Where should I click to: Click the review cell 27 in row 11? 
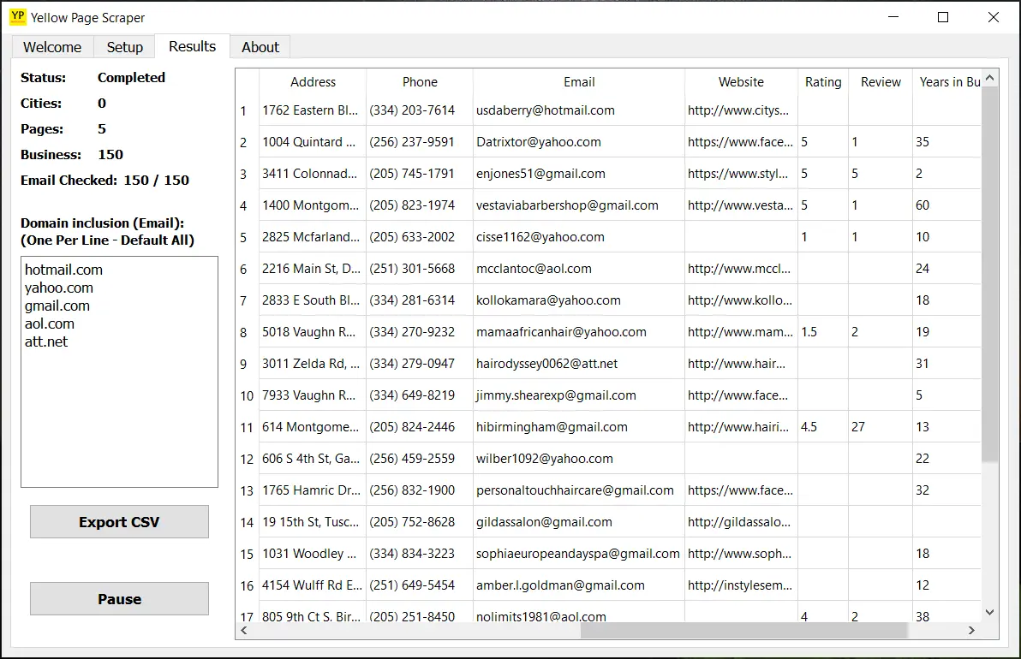(x=881, y=427)
